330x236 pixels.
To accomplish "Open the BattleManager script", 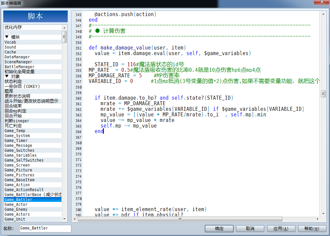I will (33, 67).
